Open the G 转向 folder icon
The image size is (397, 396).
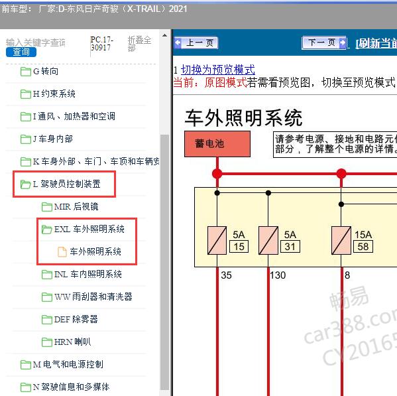tap(26, 72)
